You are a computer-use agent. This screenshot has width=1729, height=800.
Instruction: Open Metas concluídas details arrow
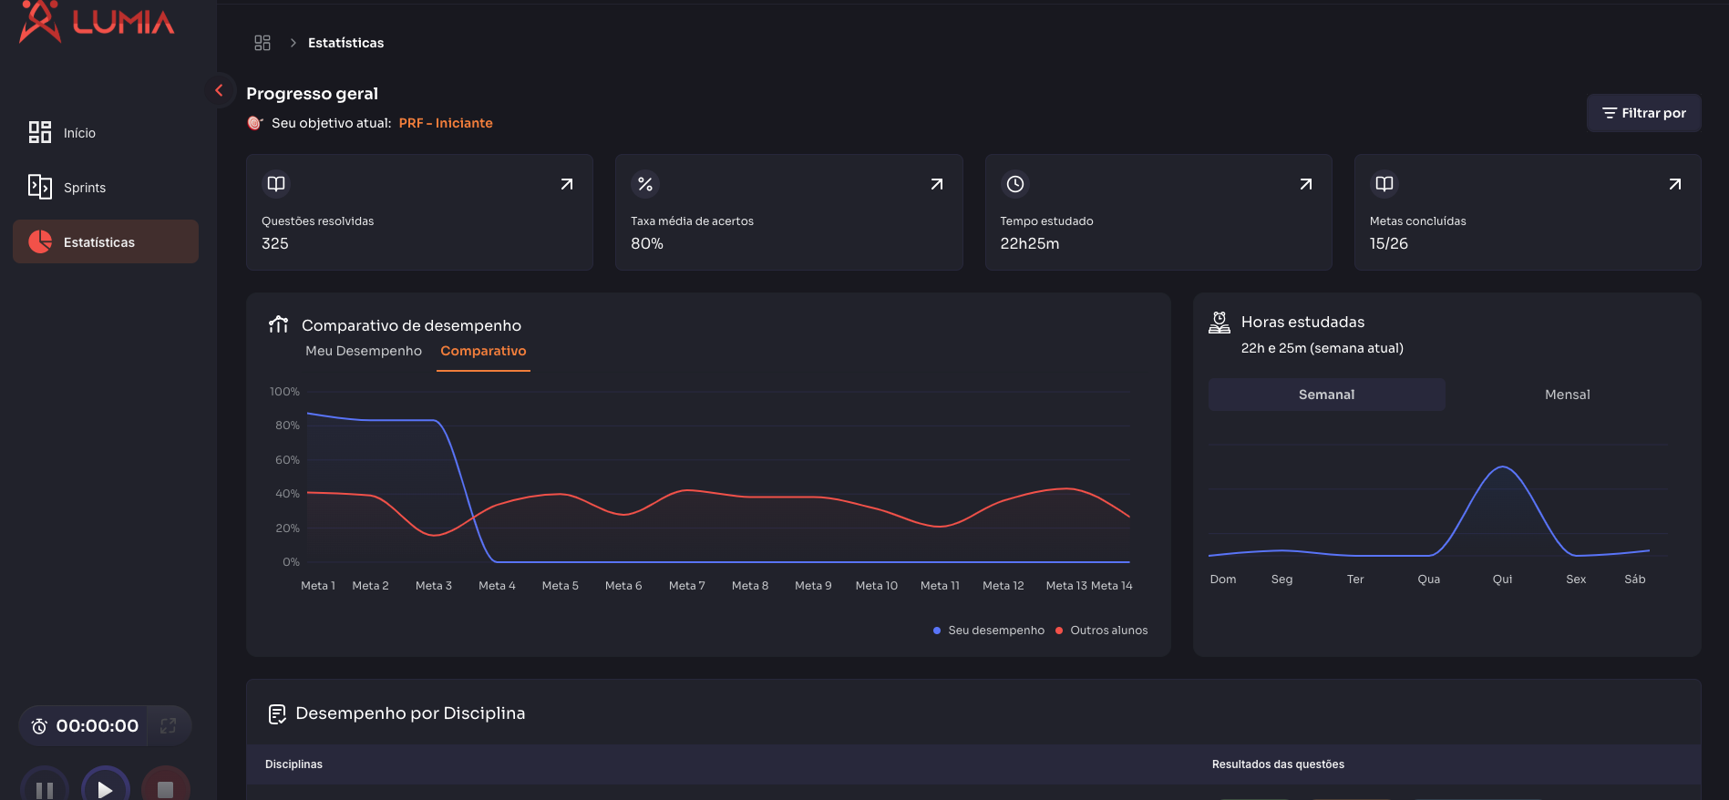pyautogui.click(x=1674, y=184)
